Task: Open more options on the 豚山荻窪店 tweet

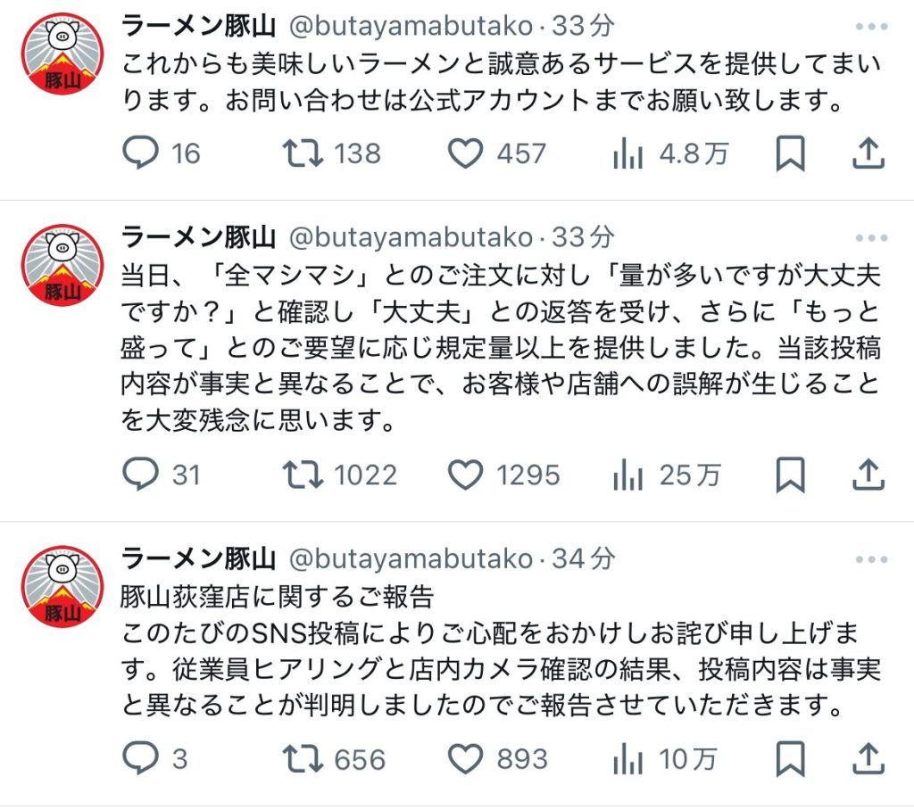Action: tap(871, 559)
